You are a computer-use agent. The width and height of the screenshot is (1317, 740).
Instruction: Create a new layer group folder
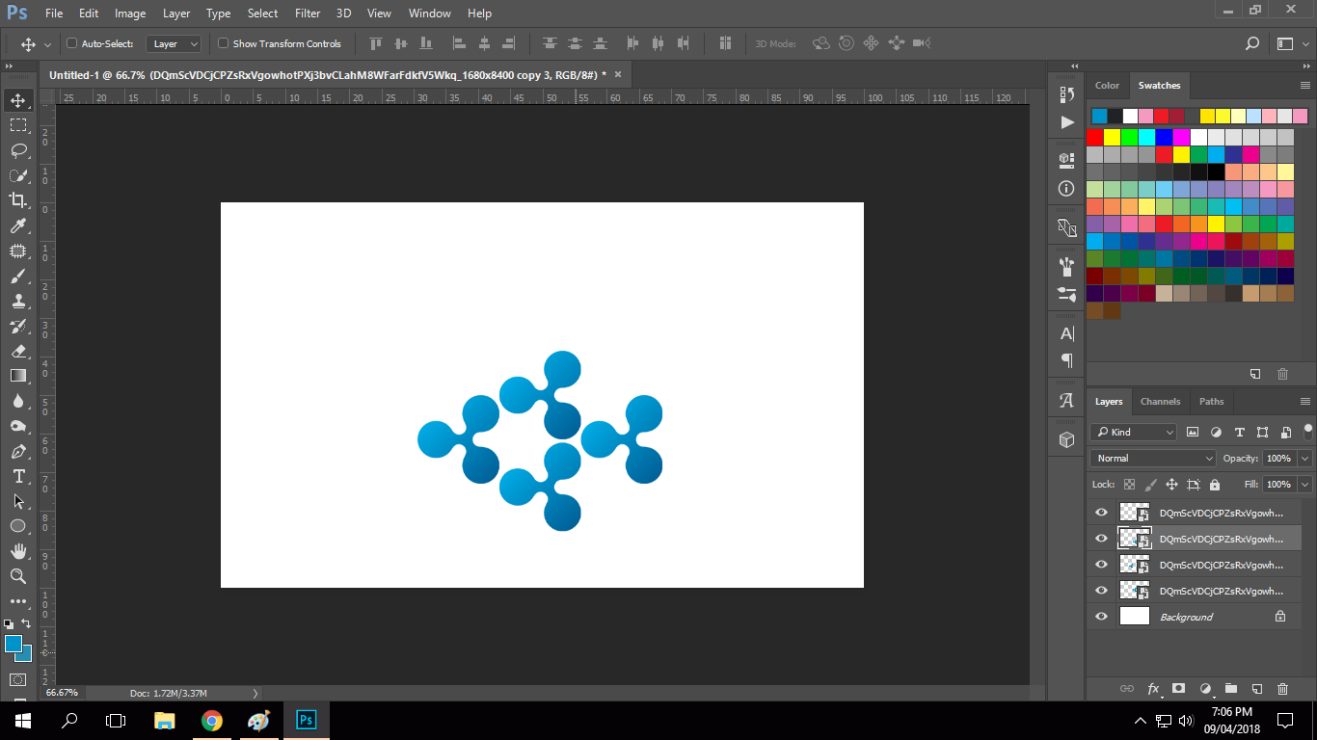1230,689
